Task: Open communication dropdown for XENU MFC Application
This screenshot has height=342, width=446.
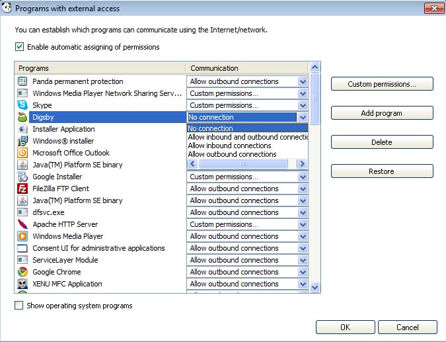Action: 303,284
